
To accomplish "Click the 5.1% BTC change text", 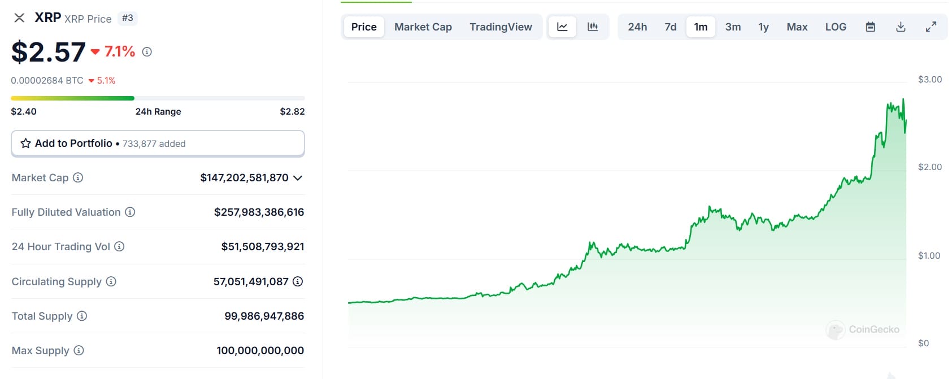I will 106,81.
